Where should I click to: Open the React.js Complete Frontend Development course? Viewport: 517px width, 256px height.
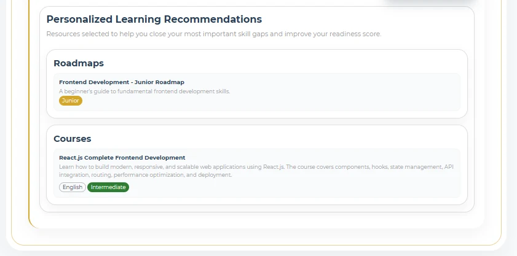pyautogui.click(x=122, y=158)
